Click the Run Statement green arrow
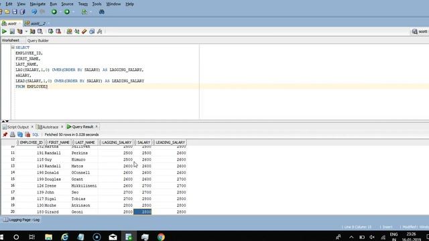The height and width of the screenshot is (241, 429). click(x=5, y=31)
